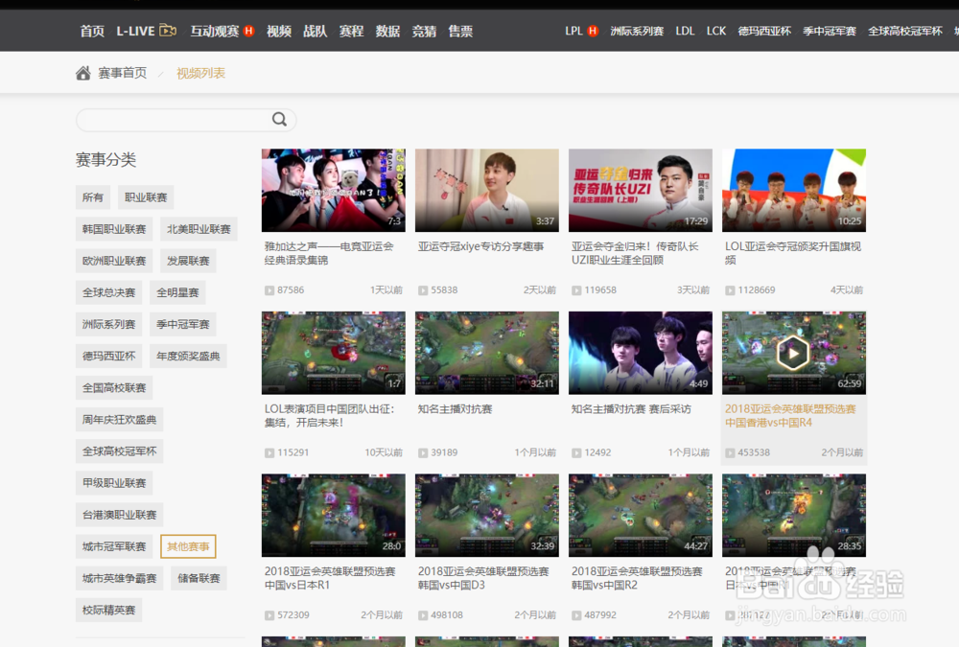Filter by 全国高校联赛 category
Image resolution: width=959 pixels, height=647 pixels.
(114, 387)
